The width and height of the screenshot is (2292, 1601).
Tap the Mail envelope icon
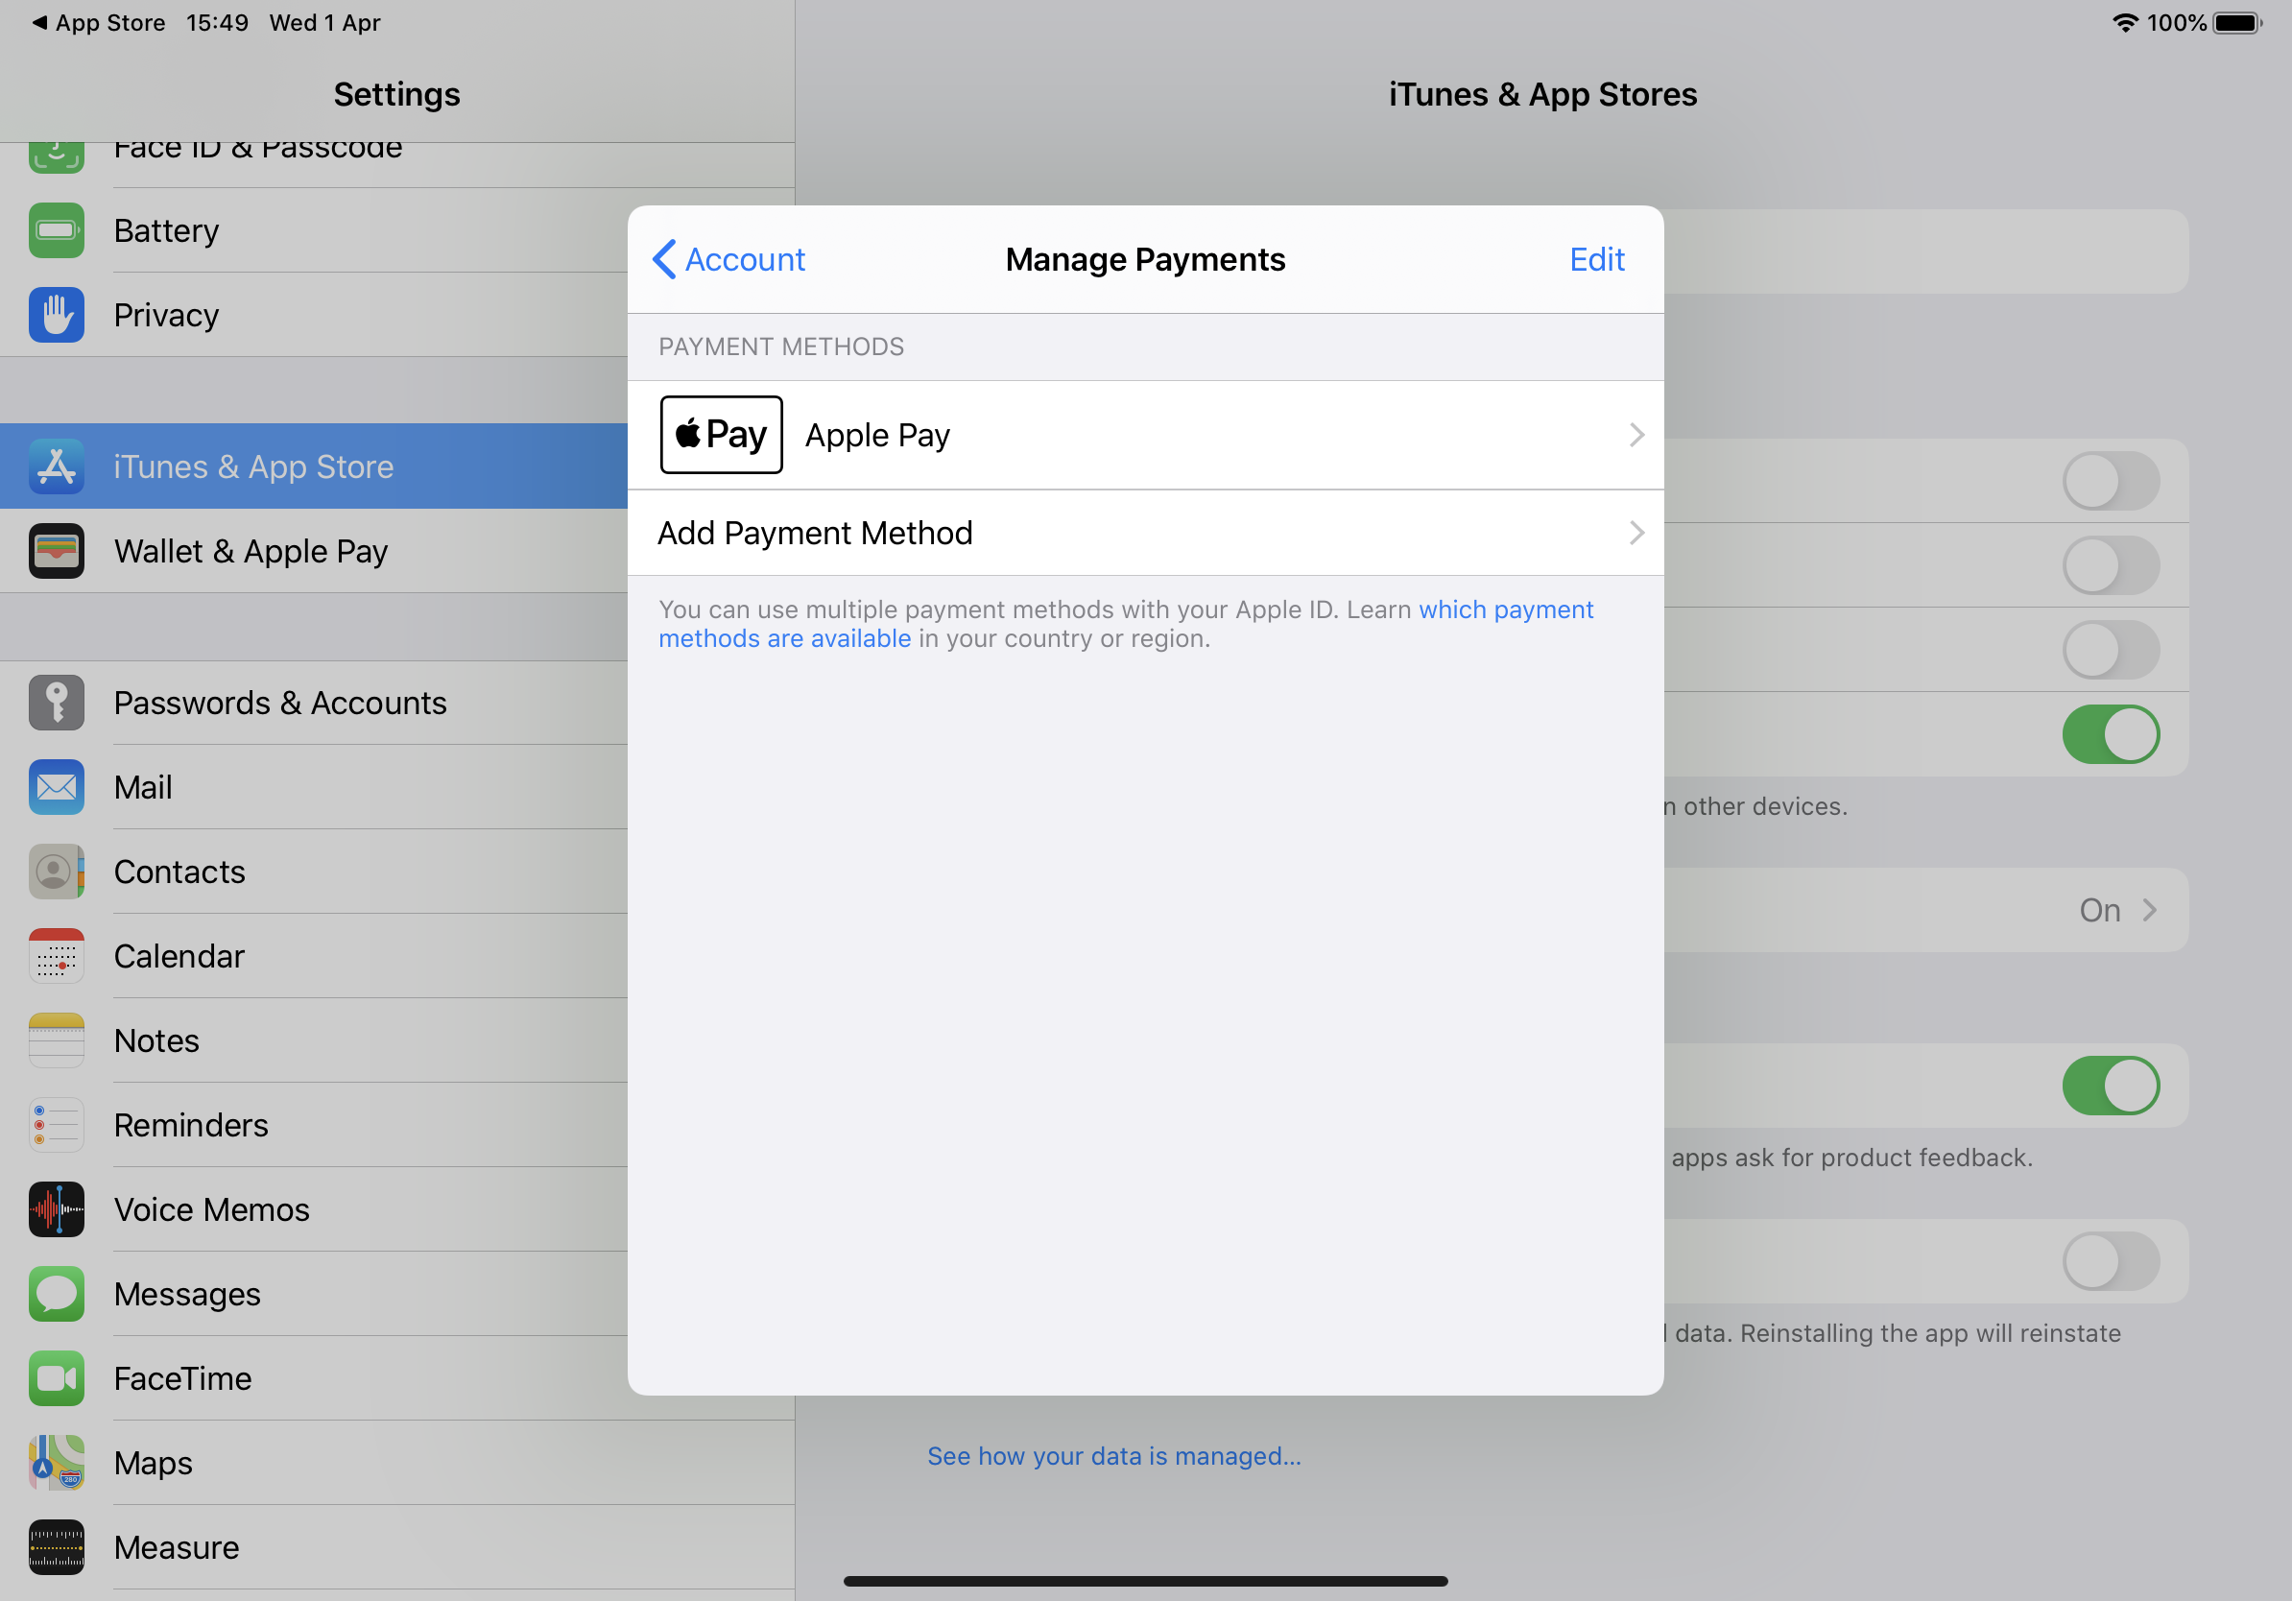(56, 787)
